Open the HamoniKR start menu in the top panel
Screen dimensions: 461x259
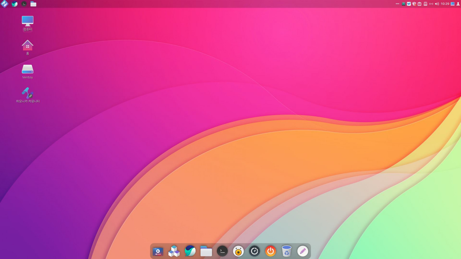tap(5, 4)
